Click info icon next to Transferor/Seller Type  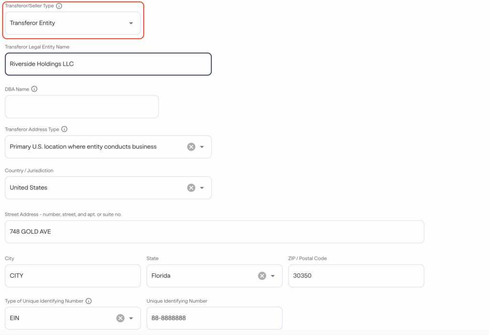pyautogui.click(x=59, y=6)
